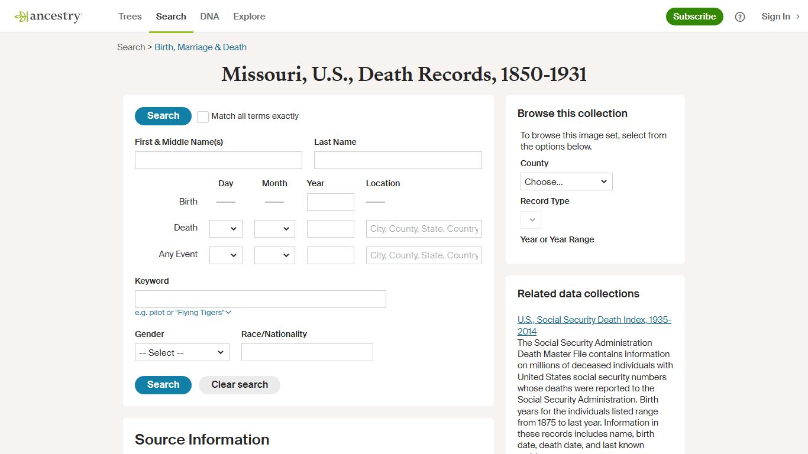Focus the Last Name field
Viewport: 808px width, 454px height.
click(398, 160)
